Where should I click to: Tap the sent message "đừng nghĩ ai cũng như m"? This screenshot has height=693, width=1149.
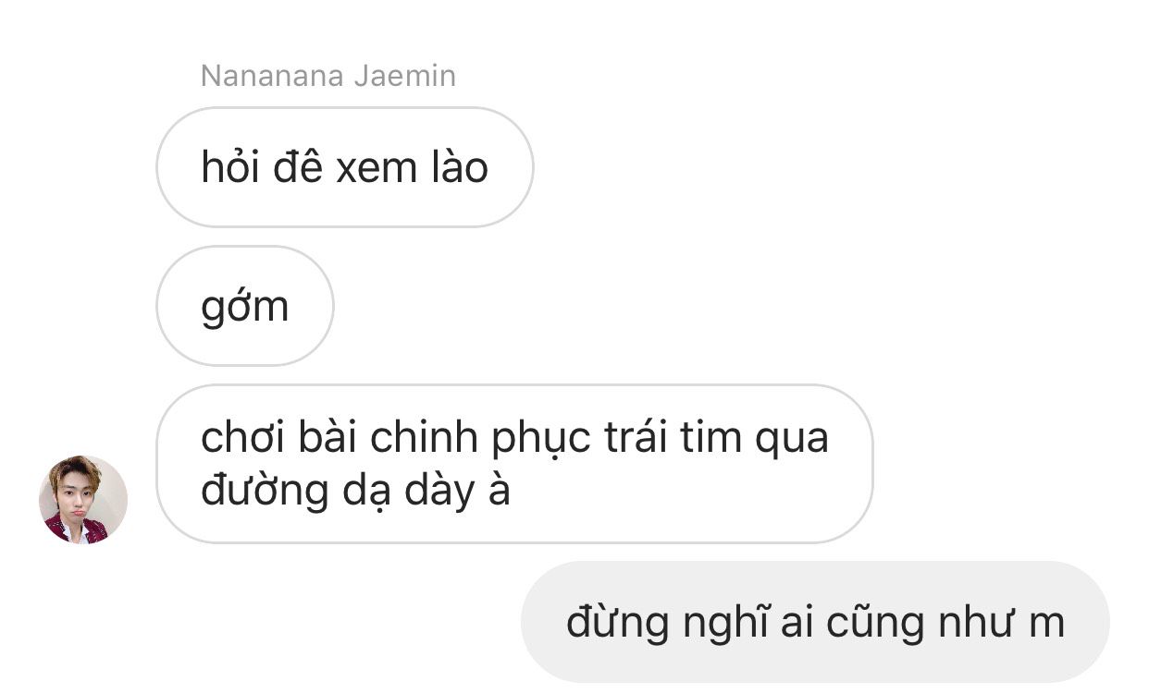click(815, 622)
